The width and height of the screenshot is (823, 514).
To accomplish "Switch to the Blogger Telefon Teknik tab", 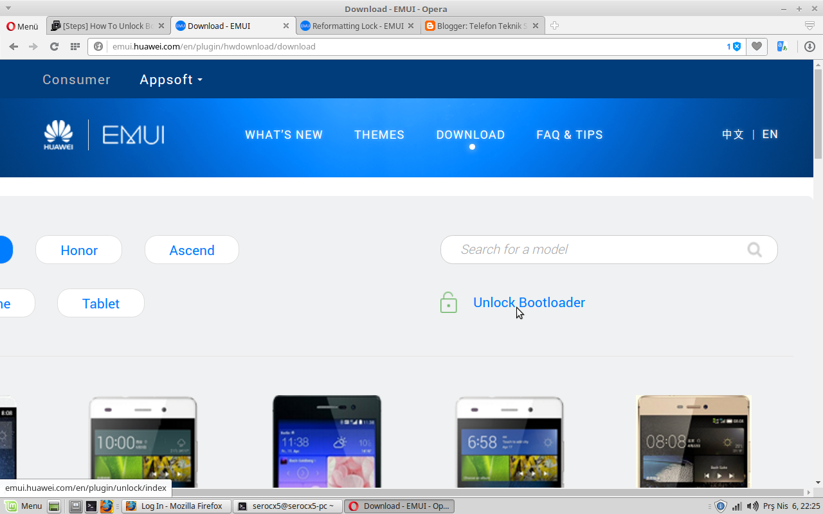I will (x=482, y=26).
